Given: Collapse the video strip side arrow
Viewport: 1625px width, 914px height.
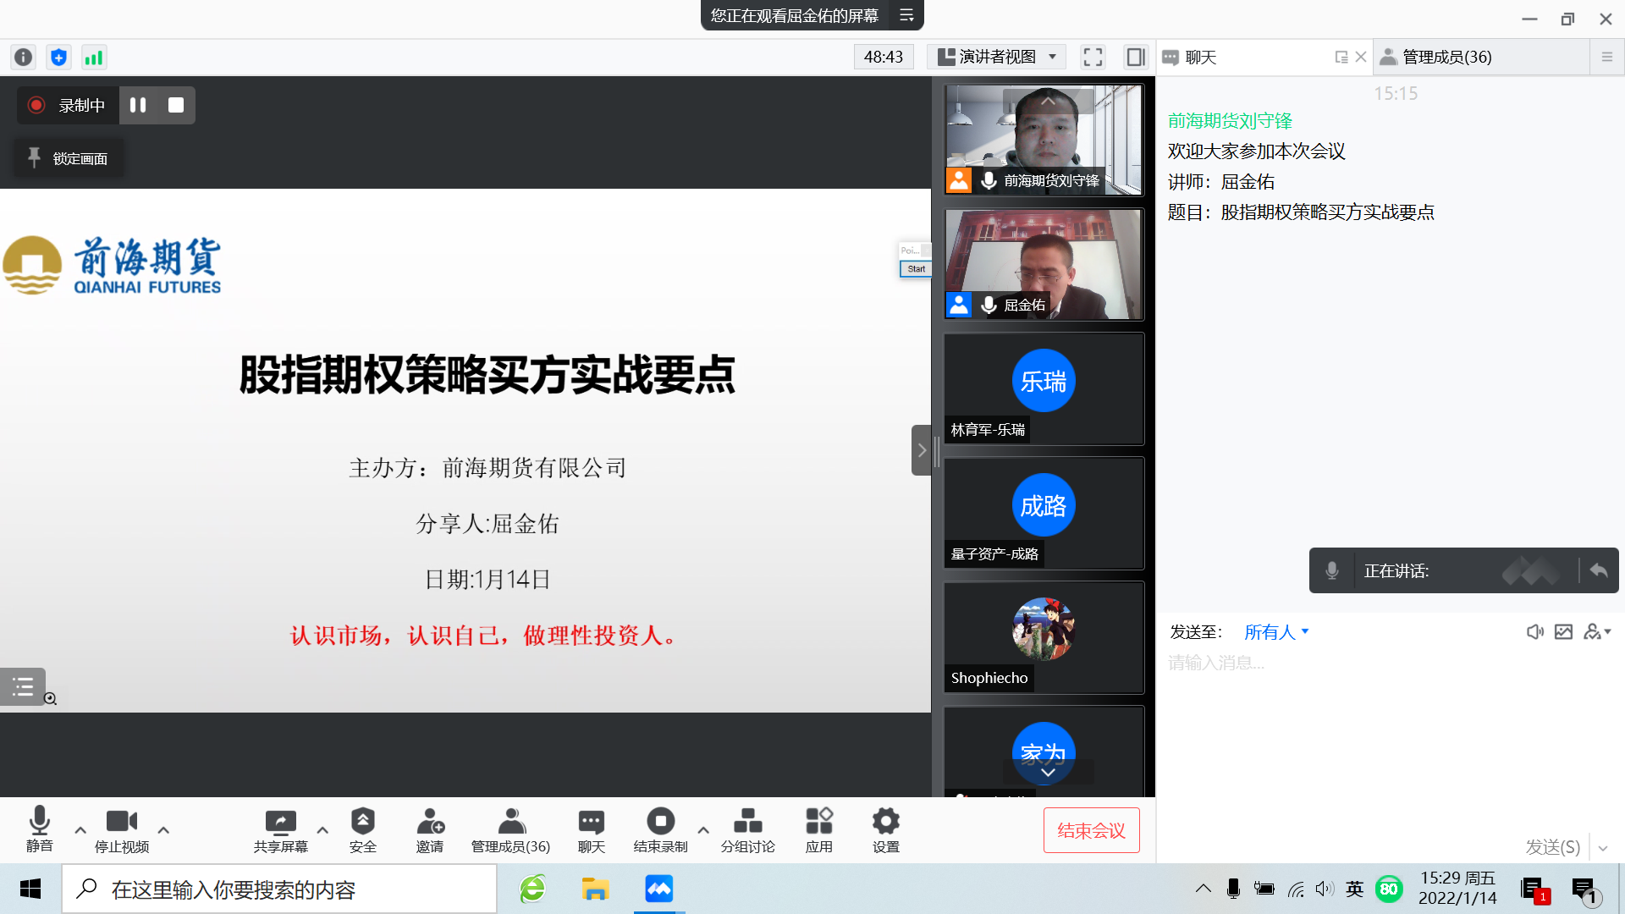Looking at the screenshot, I should point(922,450).
